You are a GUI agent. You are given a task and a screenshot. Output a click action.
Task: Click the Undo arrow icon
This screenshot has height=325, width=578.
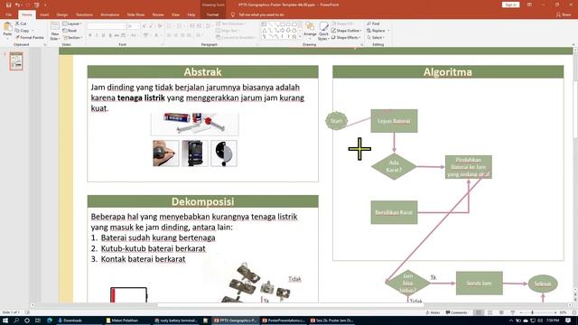[17, 5]
